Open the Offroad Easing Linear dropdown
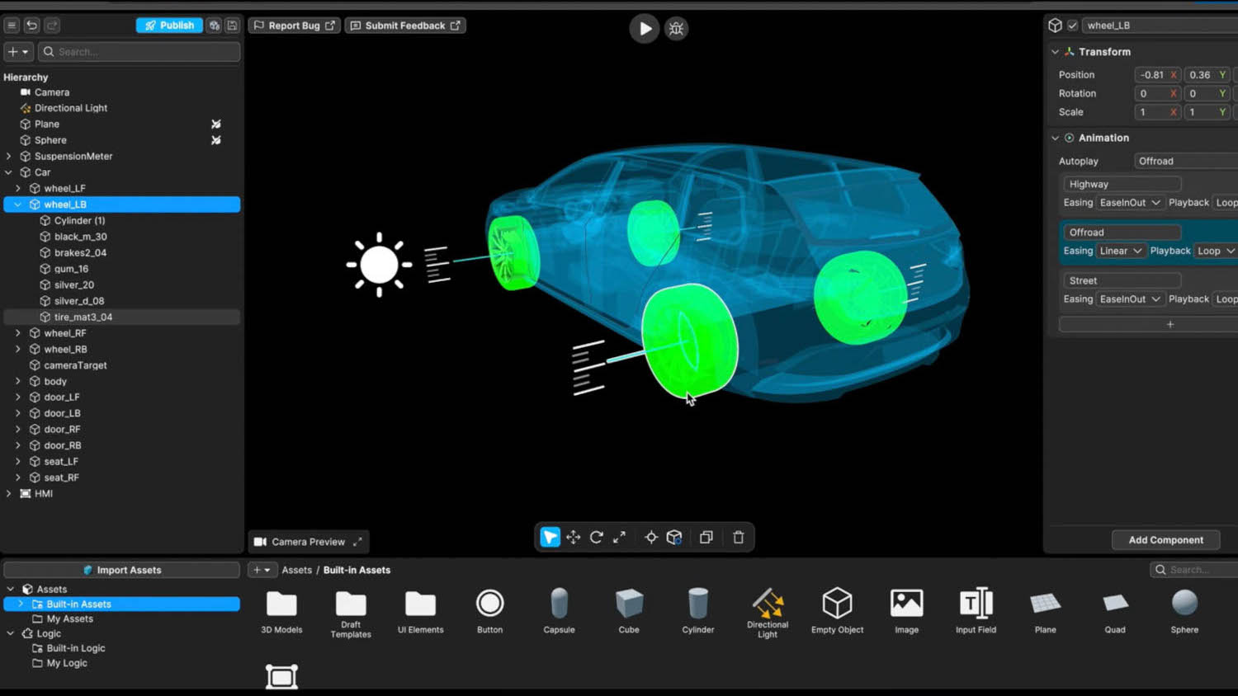Viewport: 1238px width, 696px height. pyautogui.click(x=1120, y=251)
